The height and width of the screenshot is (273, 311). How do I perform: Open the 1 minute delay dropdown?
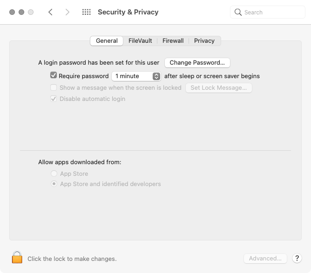point(136,76)
